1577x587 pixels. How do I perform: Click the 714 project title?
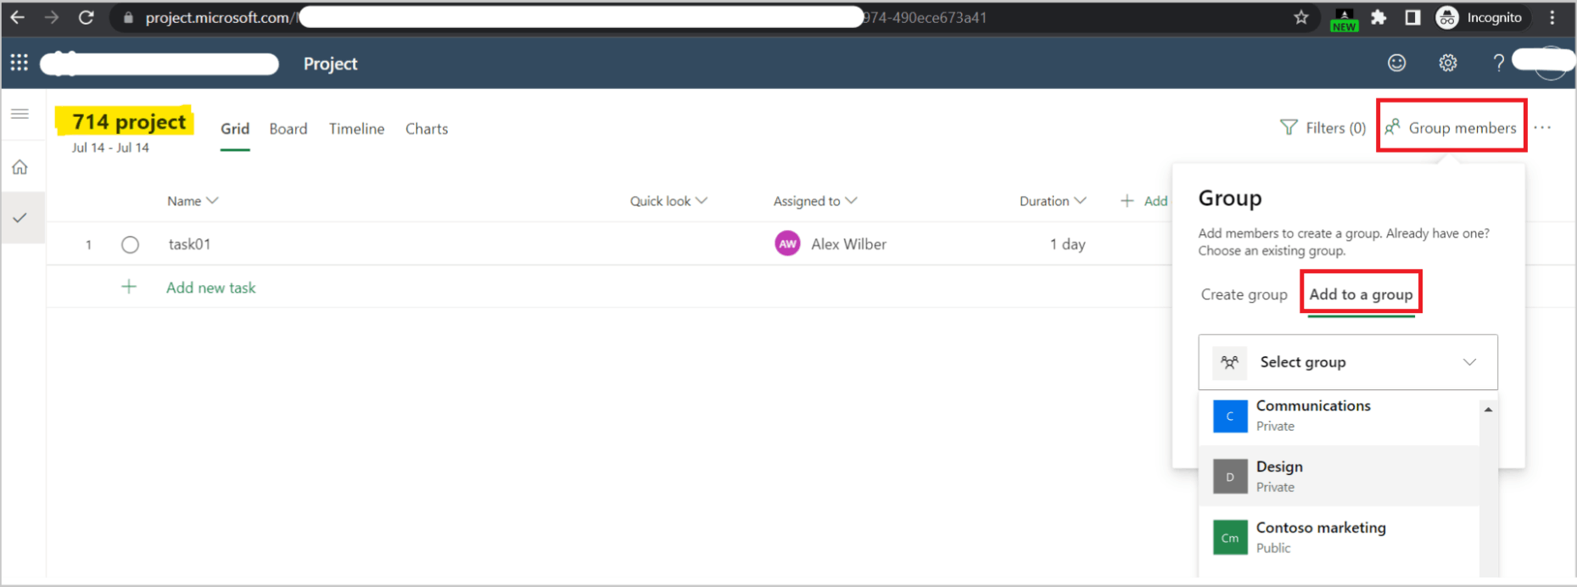tap(129, 121)
